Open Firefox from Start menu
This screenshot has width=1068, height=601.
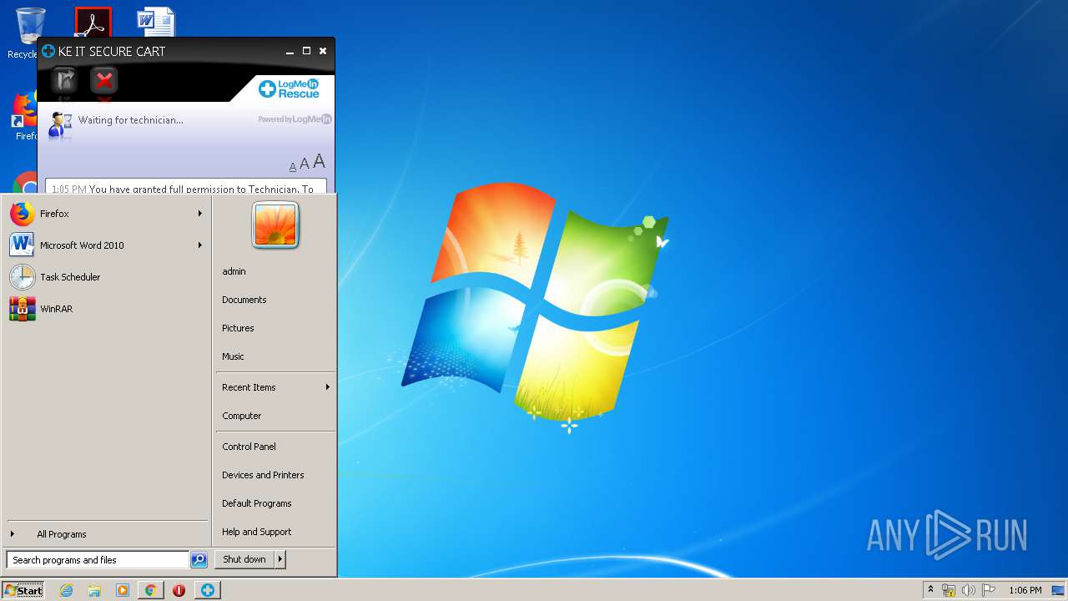tap(107, 214)
